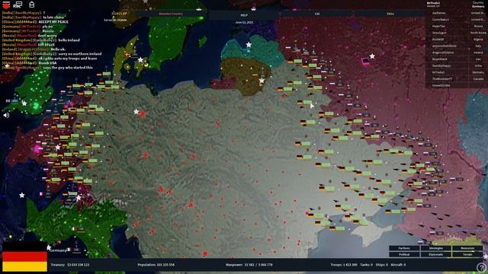488x274 pixels.
Task: Switch map mode to Factions
Action: (404, 248)
